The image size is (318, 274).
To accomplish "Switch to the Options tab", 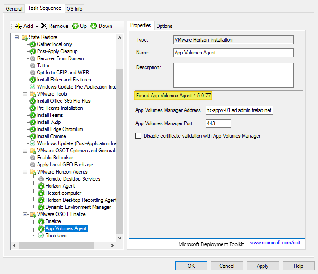I will pos(164,26).
